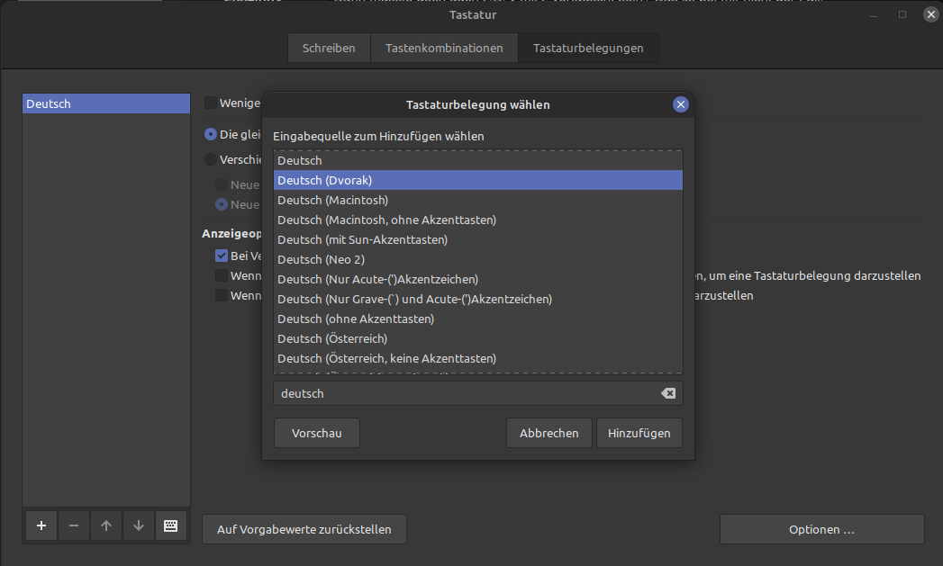Toggle the 'Wenige' checkbox behind the dialog
This screenshot has width=943, height=566.
click(x=211, y=103)
